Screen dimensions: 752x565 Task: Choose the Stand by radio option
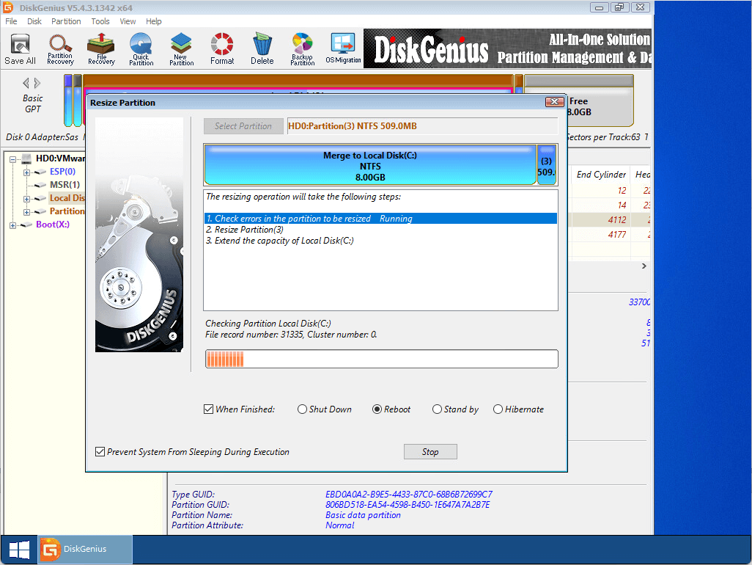coord(437,409)
